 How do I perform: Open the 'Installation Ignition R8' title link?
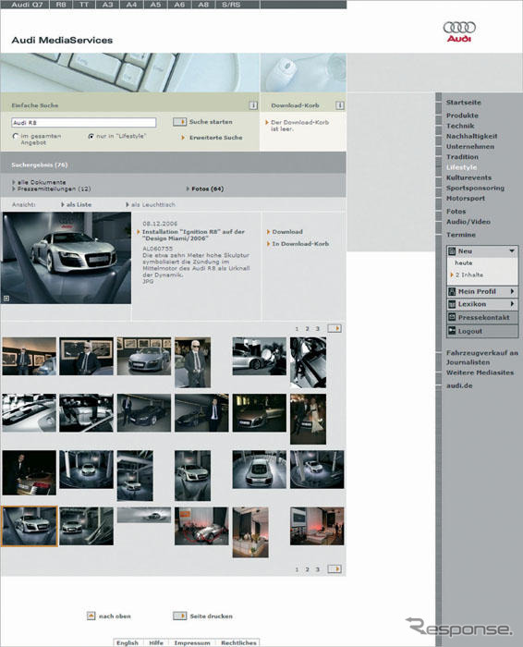click(x=193, y=235)
